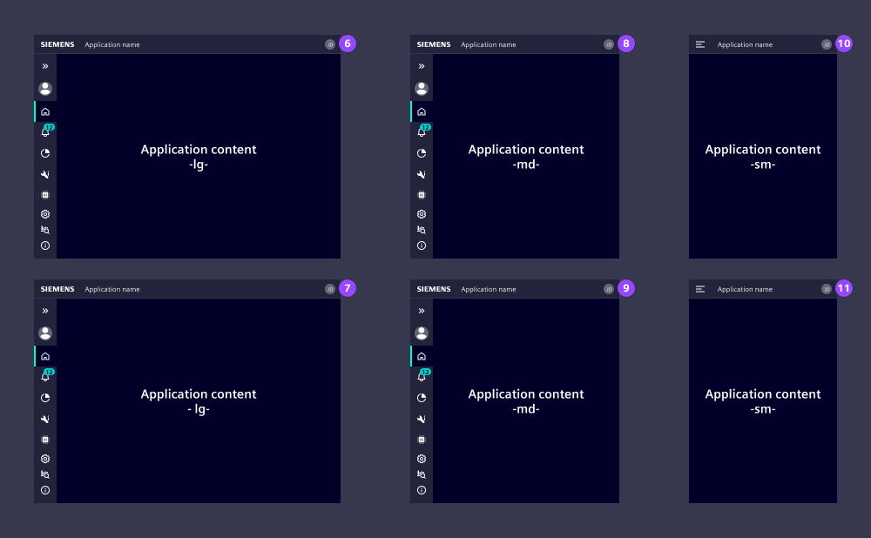Click the Application content -sm- area
This screenshot has width=871, height=538.
point(762,157)
